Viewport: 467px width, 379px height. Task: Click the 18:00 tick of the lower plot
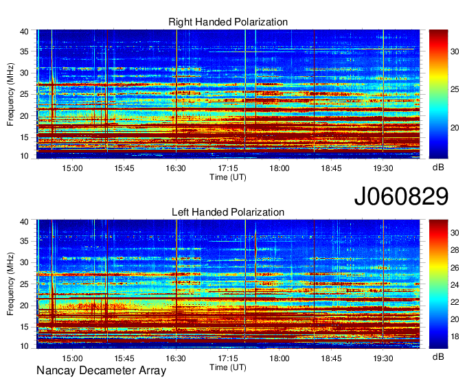point(280,358)
